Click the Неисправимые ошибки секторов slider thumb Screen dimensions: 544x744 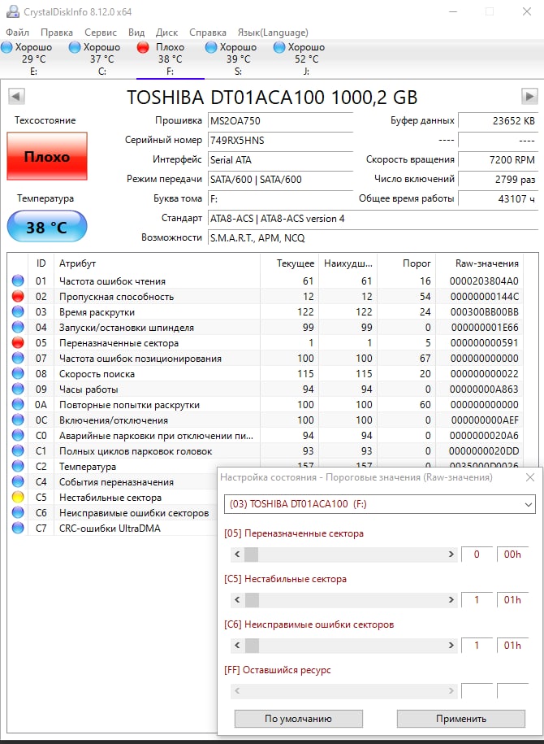click(252, 646)
